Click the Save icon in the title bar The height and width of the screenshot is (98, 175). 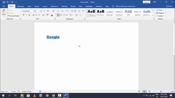click(4, 2)
